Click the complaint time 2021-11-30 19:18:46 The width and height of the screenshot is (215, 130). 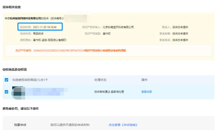pos(45,27)
